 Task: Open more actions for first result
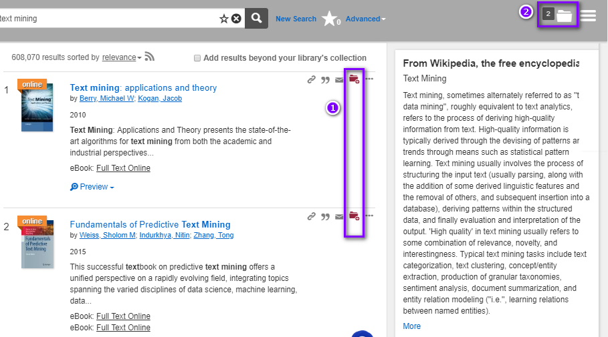point(369,80)
